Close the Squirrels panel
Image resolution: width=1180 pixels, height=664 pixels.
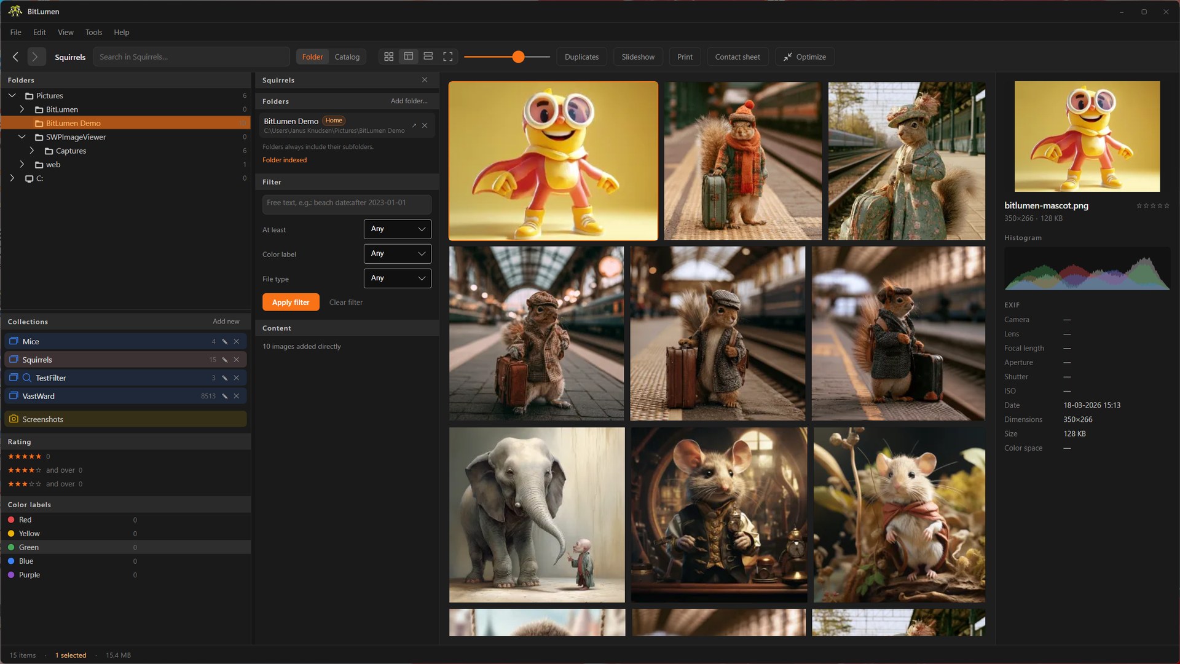click(x=425, y=80)
